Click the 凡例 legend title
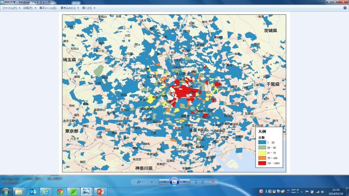Image resolution: width=349 pixels, height=196 pixels. coord(262,132)
